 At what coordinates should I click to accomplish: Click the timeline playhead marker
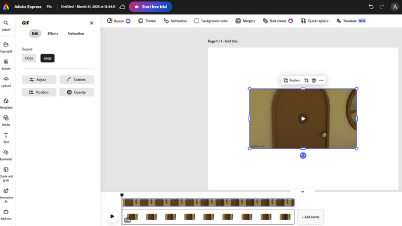point(122,195)
